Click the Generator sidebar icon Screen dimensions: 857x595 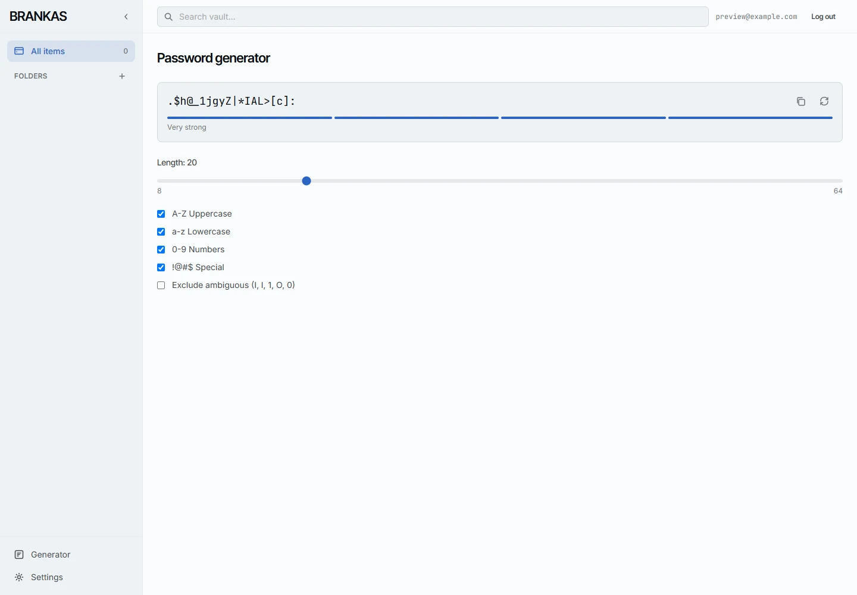coord(19,555)
